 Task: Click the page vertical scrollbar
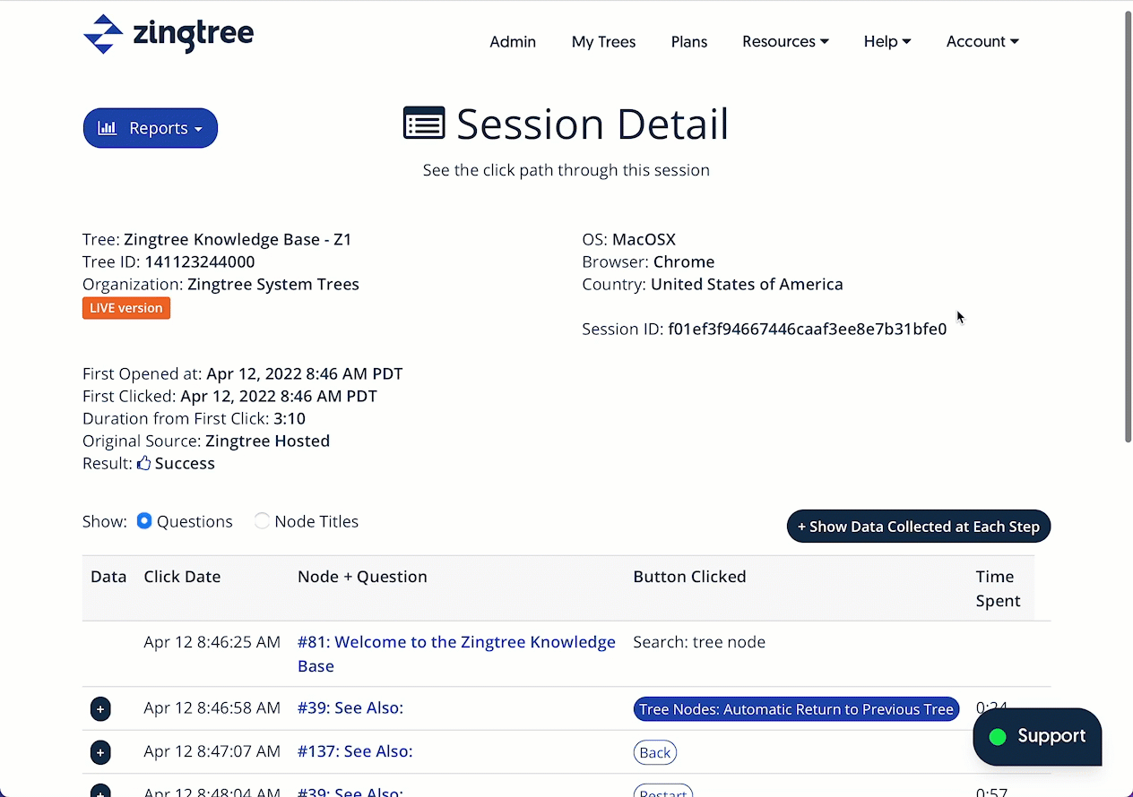pos(1129,227)
